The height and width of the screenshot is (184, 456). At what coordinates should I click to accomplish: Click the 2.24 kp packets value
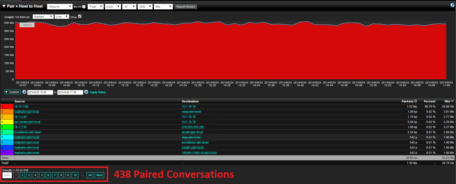[412, 132]
